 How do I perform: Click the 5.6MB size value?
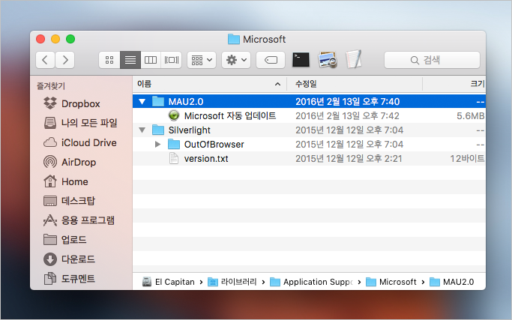[470, 116]
